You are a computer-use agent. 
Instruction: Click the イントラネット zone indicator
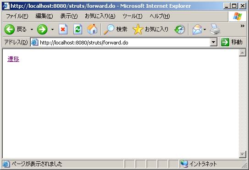tap(199, 164)
